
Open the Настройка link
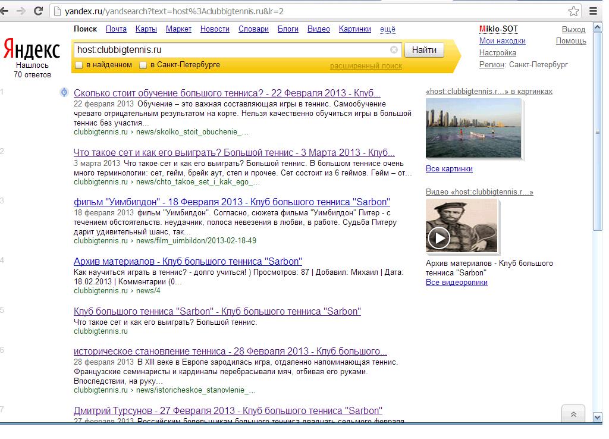tap(498, 53)
